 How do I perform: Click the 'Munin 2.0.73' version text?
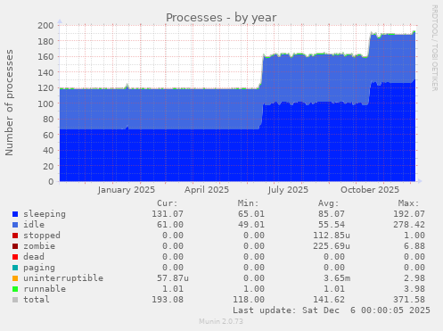[221, 321]
